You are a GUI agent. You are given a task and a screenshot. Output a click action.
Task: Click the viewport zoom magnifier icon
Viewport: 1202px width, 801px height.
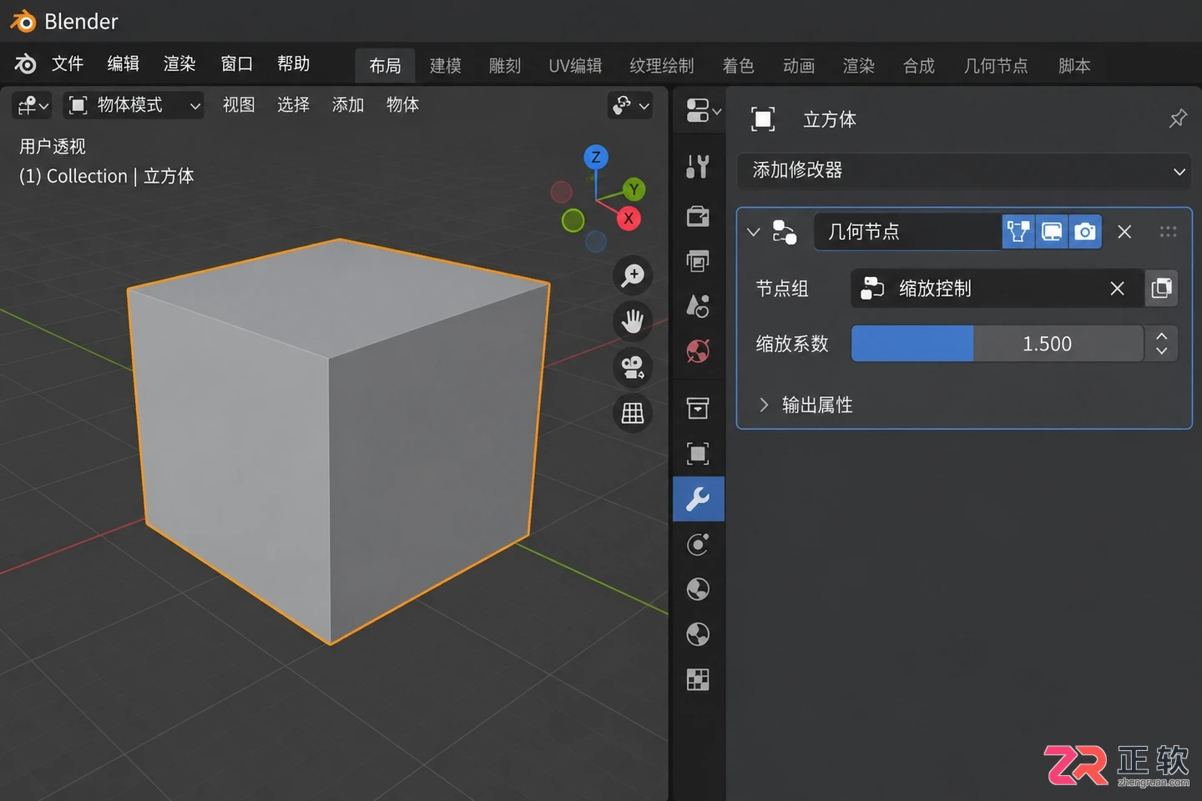pos(633,275)
